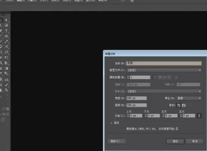Viewport: 207px width, 151px height.
Task: Click the grid by column arrangement icon
Action: (x=160, y=77)
